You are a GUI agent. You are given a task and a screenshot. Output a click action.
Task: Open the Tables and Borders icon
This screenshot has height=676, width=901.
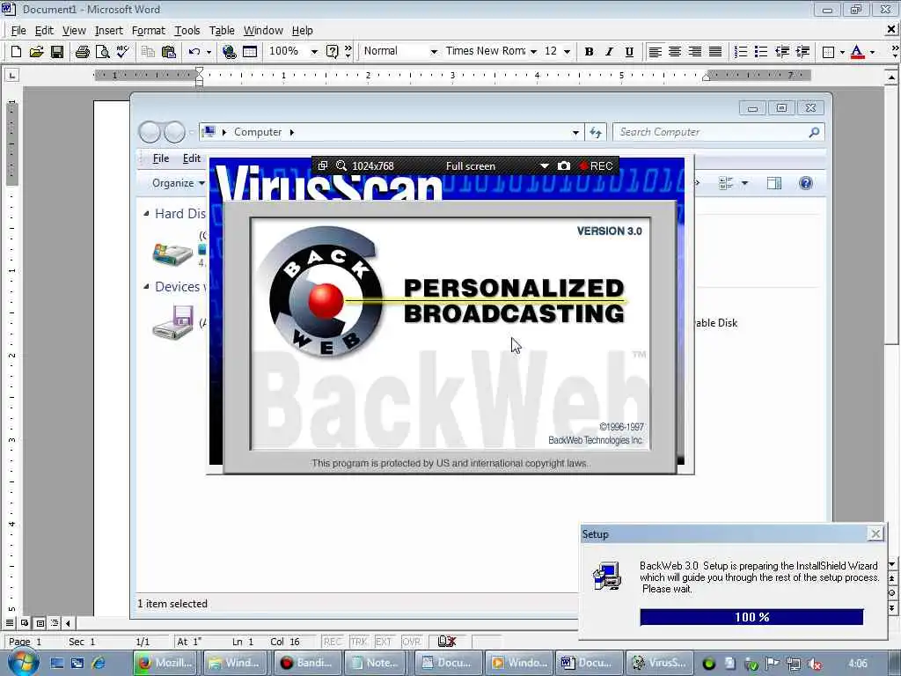(x=249, y=52)
